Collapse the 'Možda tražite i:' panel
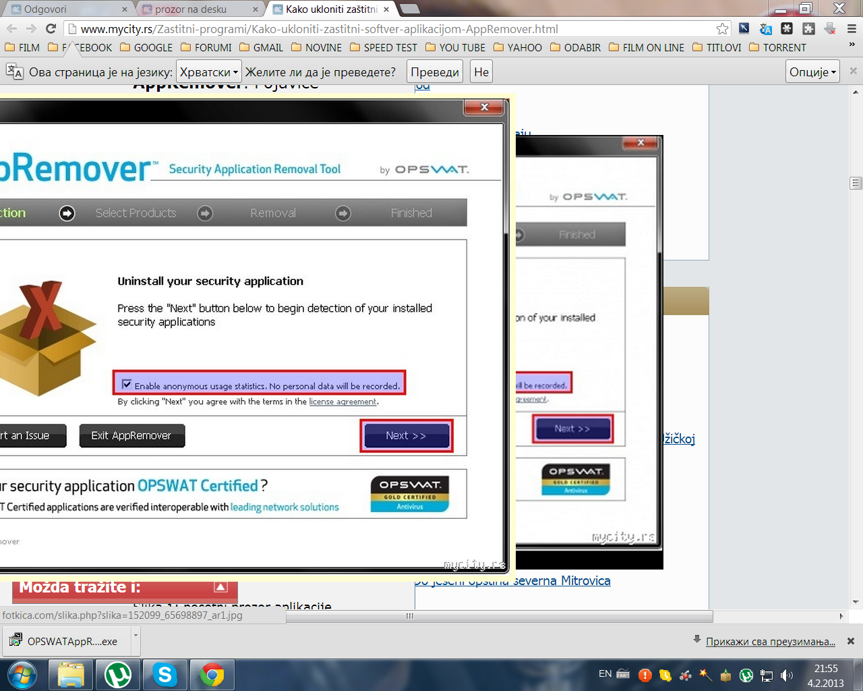This screenshot has height=691, width=863. pos(220,587)
